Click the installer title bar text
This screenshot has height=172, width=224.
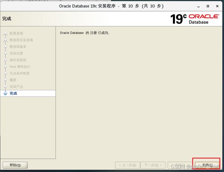point(111,6)
